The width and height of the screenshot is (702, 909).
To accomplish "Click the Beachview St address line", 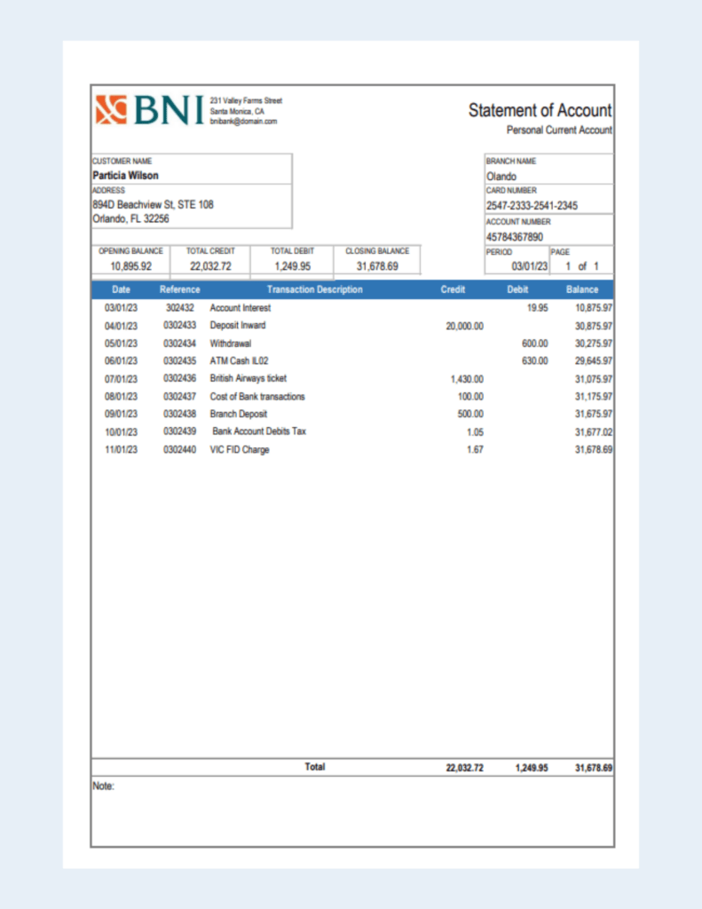I will coord(153,204).
